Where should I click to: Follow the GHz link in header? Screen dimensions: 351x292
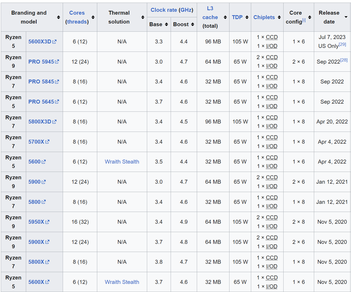tap(186, 10)
